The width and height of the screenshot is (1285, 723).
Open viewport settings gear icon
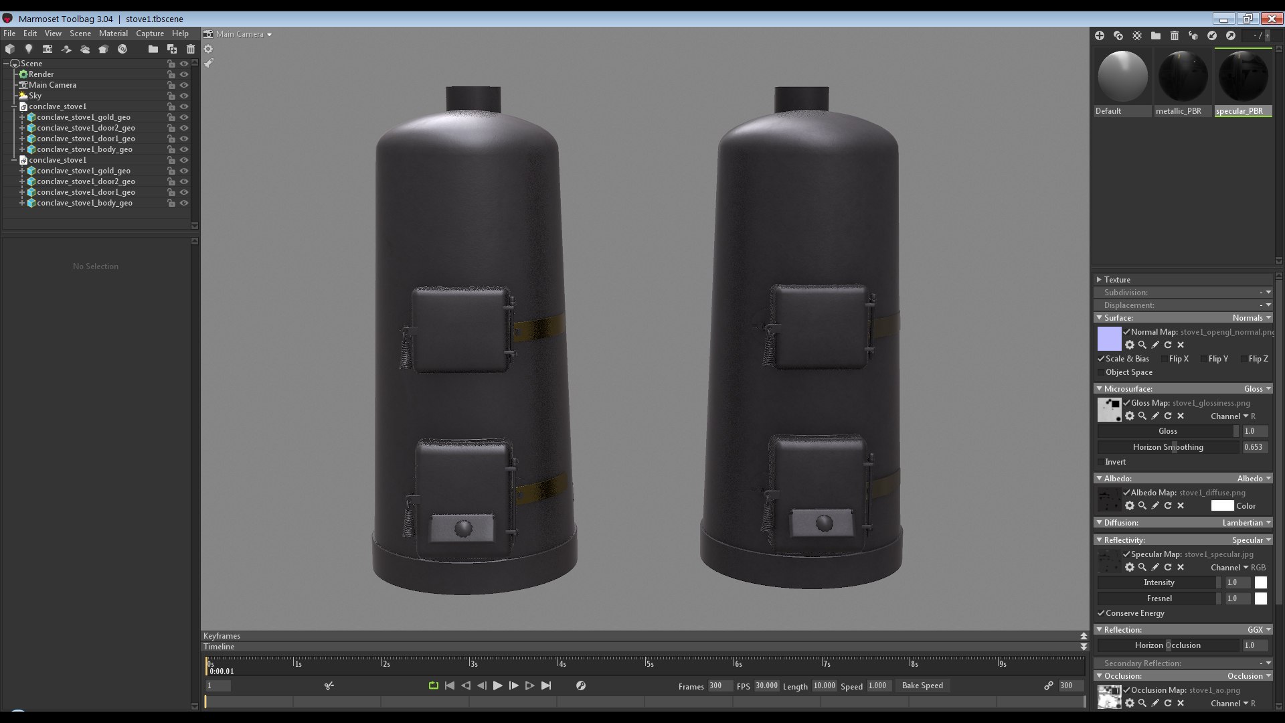[x=208, y=49]
